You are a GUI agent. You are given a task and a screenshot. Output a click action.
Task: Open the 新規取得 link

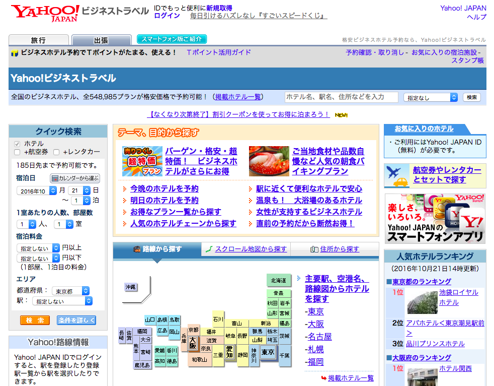pos(219,8)
